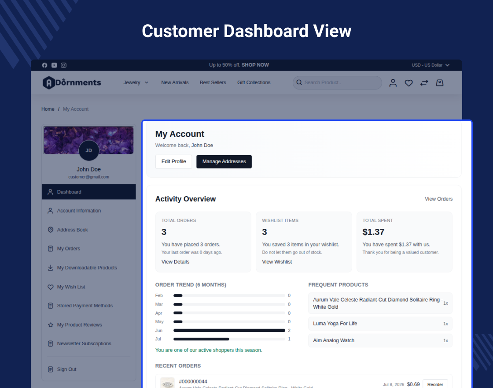The height and width of the screenshot is (388, 493).
Task: Select Dashboard in the account sidebar
Action: (x=88, y=192)
